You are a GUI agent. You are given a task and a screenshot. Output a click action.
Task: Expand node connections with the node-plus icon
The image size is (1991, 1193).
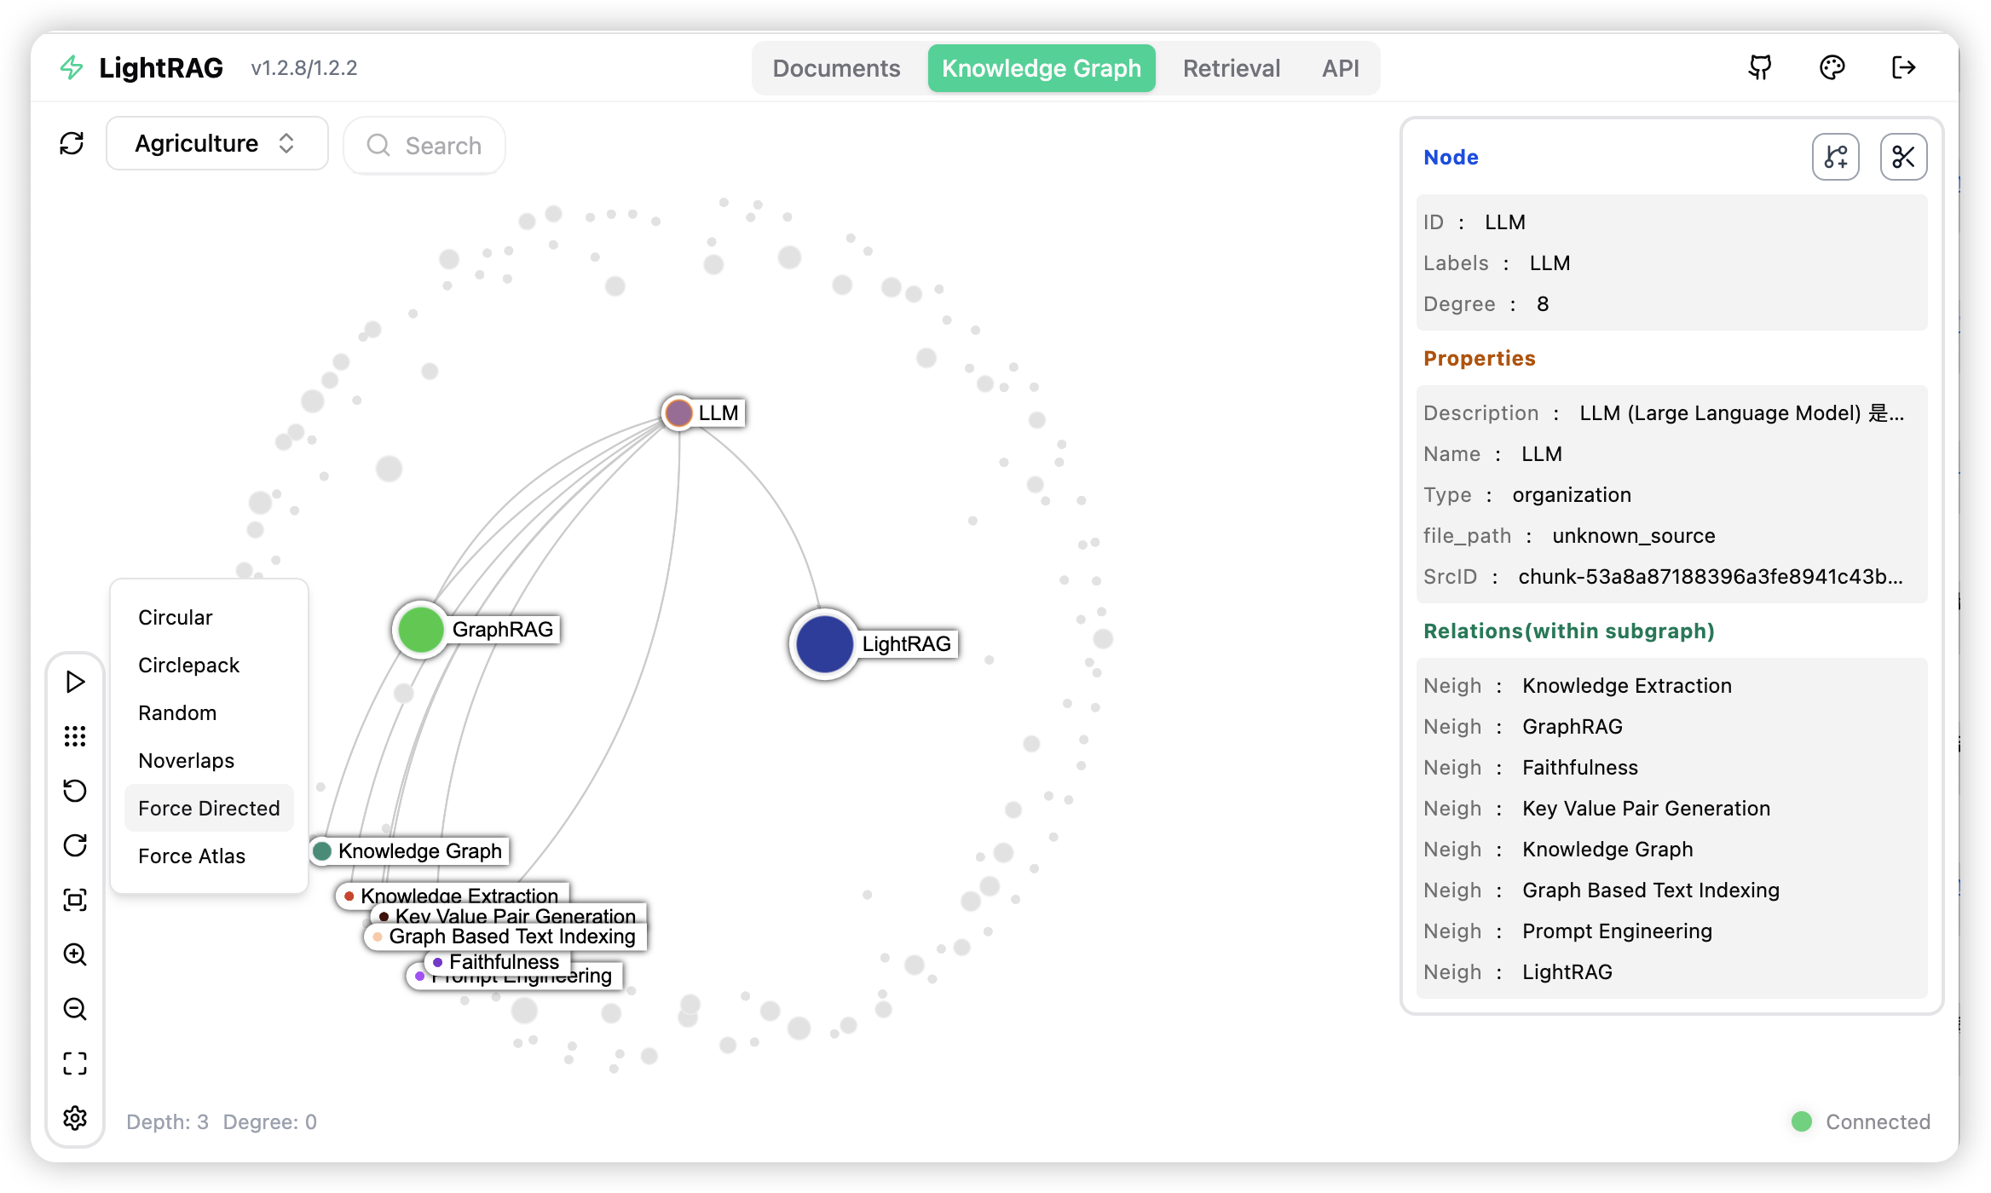tap(1835, 156)
